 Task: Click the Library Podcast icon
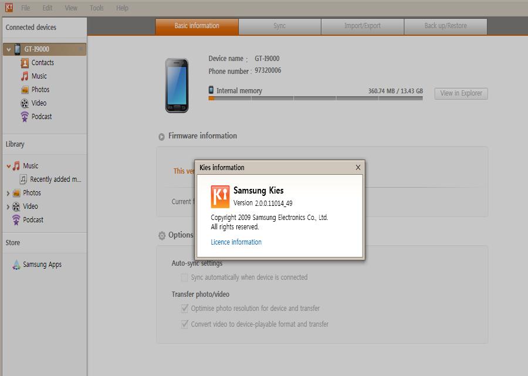(x=16, y=220)
